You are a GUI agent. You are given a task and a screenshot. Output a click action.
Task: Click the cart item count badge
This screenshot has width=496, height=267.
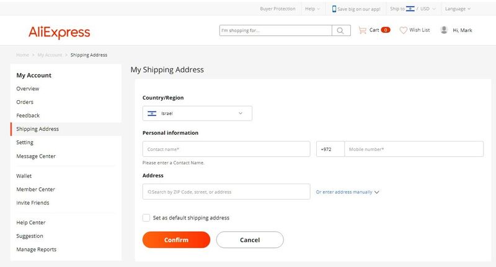pyautogui.click(x=386, y=30)
